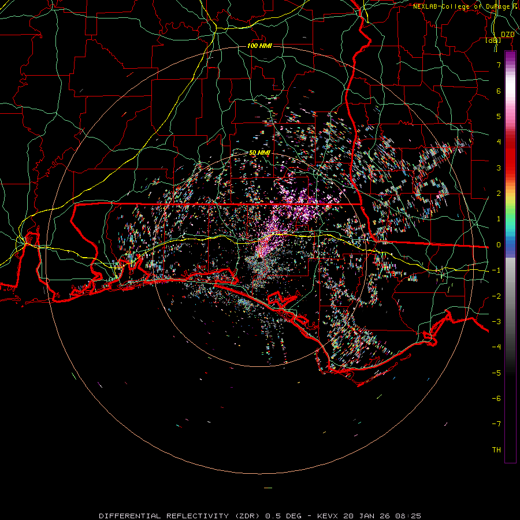This screenshot has width=520, height=520.
Task: Click the scale value 2
Action: tap(499, 194)
